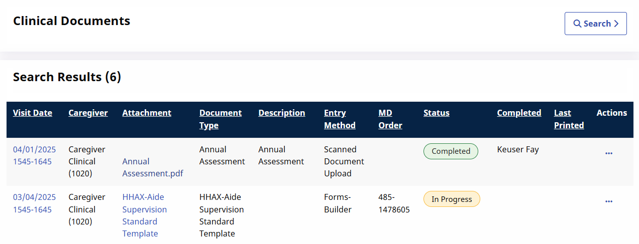Click the Completed status badge
639x244 pixels.
tap(451, 151)
